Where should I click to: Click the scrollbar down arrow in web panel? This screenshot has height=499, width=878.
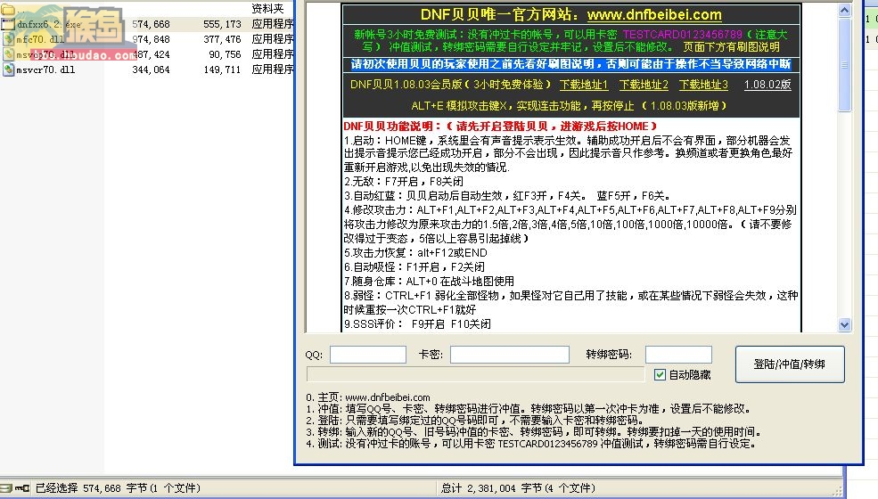[844, 324]
